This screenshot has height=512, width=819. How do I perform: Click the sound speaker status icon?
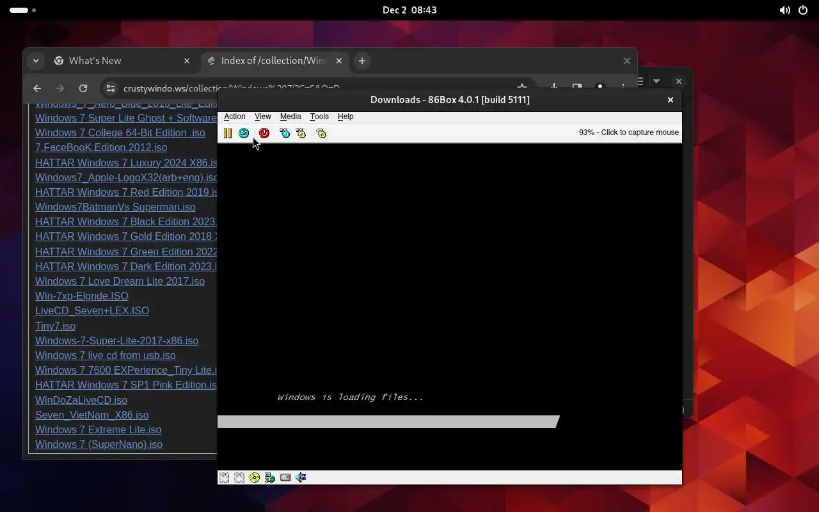(x=301, y=477)
